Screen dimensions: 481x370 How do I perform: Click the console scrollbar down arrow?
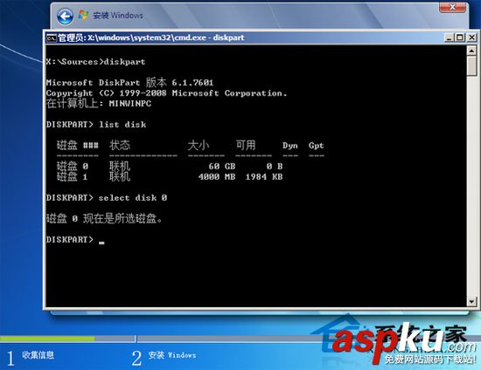coord(471,302)
